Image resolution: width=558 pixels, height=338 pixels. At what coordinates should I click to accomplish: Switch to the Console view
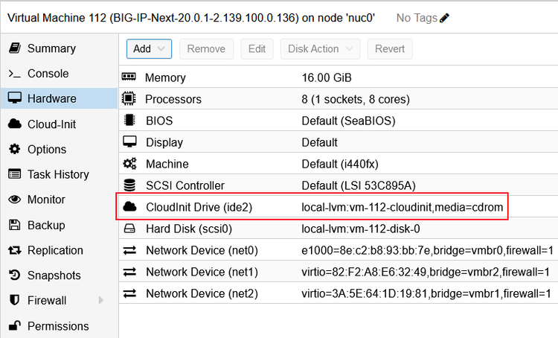[48, 74]
